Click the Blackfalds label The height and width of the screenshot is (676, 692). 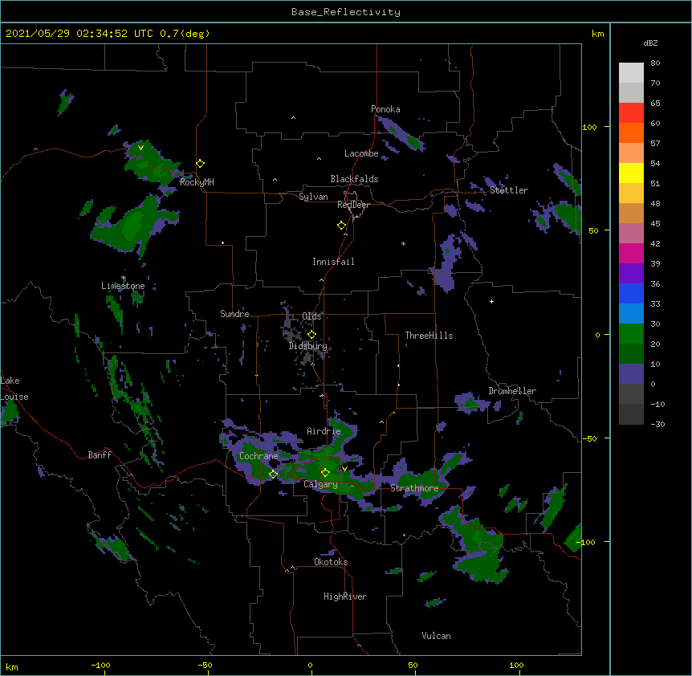[x=354, y=179]
